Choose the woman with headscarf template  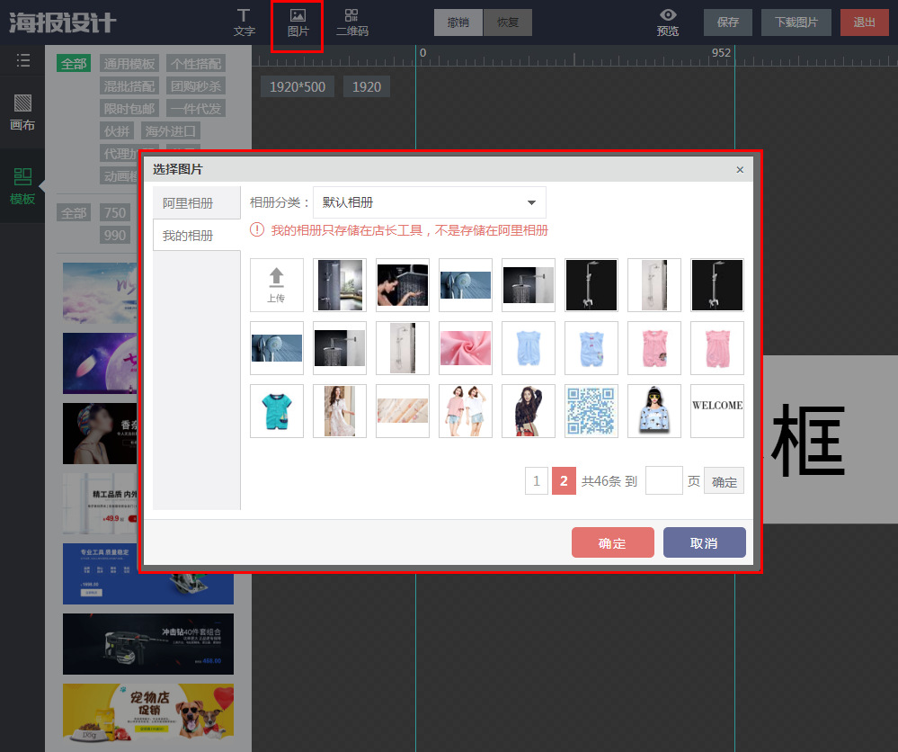click(100, 434)
